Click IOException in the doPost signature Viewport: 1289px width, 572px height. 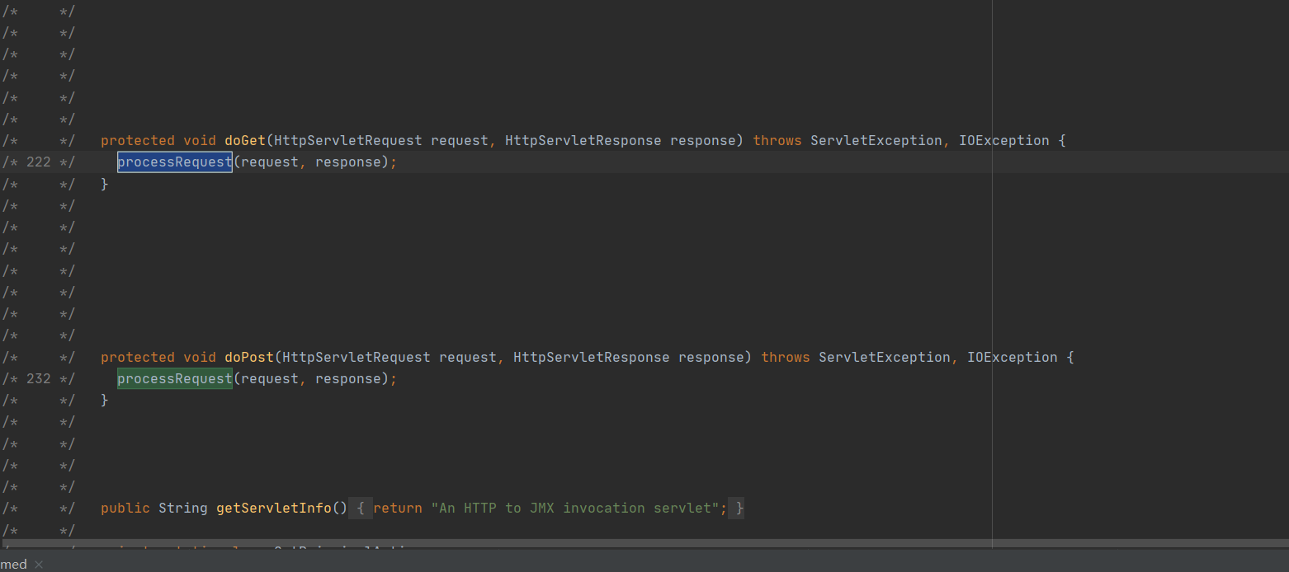(x=1012, y=358)
